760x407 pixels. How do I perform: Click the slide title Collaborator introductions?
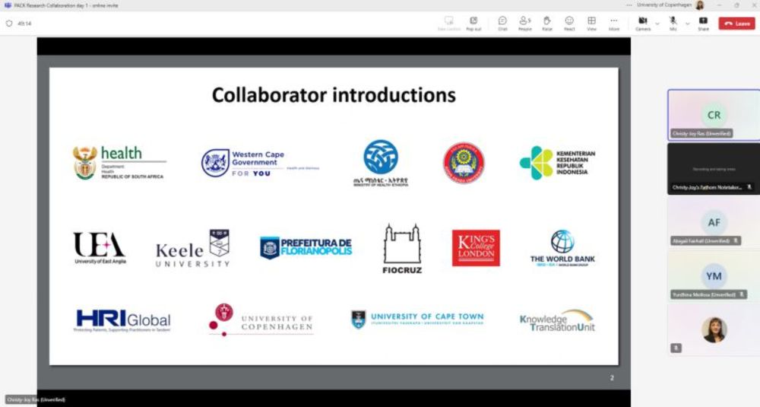click(x=334, y=95)
